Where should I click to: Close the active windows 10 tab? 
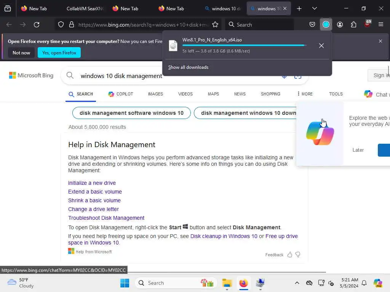point(285,8)
